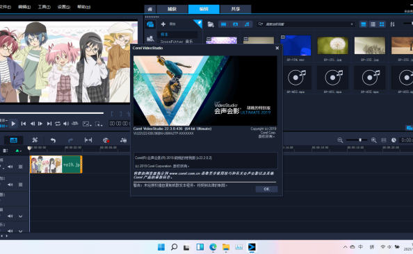413x254 pixels.
Task: Switch to the 捕获 capture tab
Action: (x=172, y=9)
